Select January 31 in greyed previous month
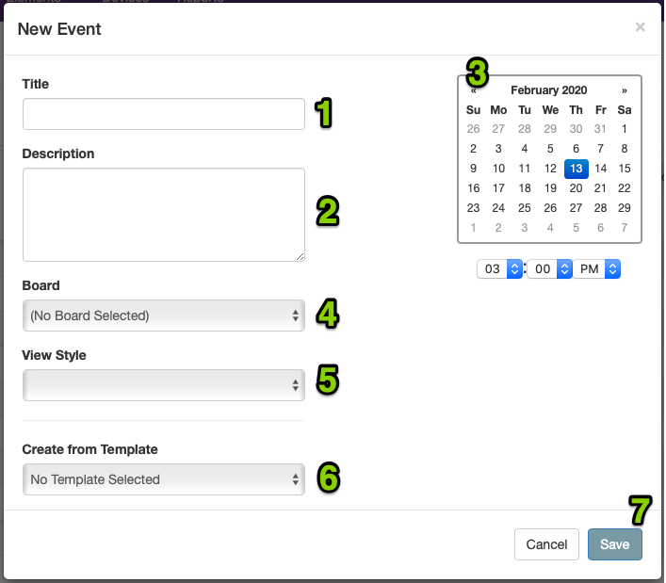 pos(600,129)
